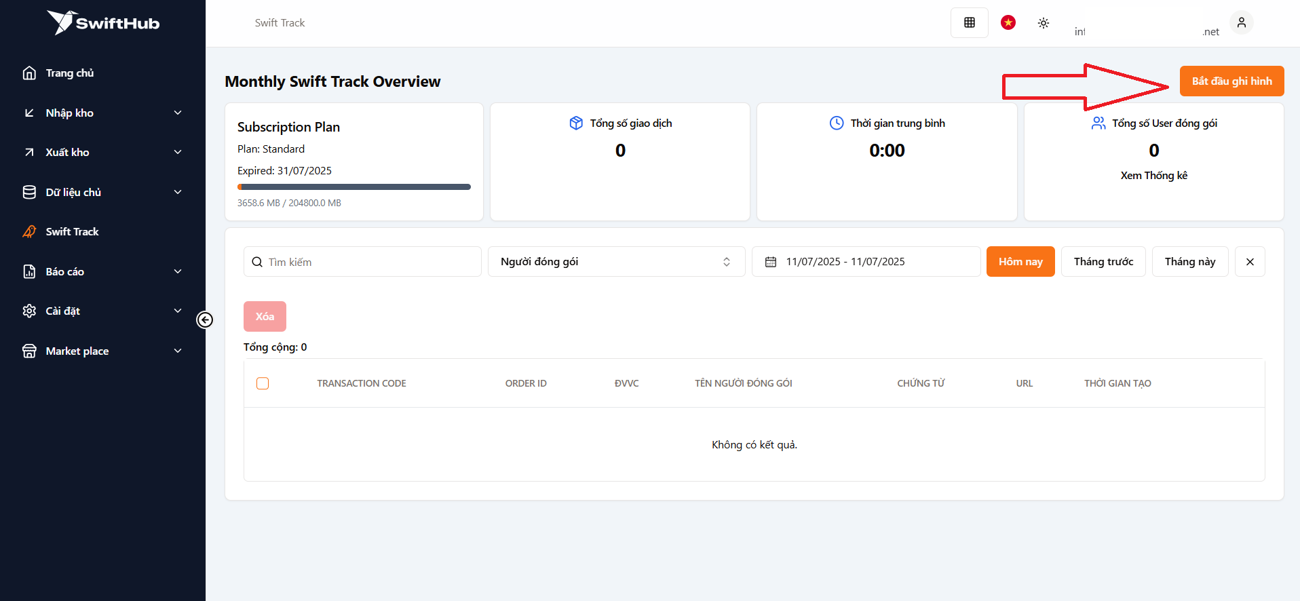Click the TÊN NGƯỜI ĐÓNG GÓI column header
The height and width of the screenshot is (601, 1300).
744,383
